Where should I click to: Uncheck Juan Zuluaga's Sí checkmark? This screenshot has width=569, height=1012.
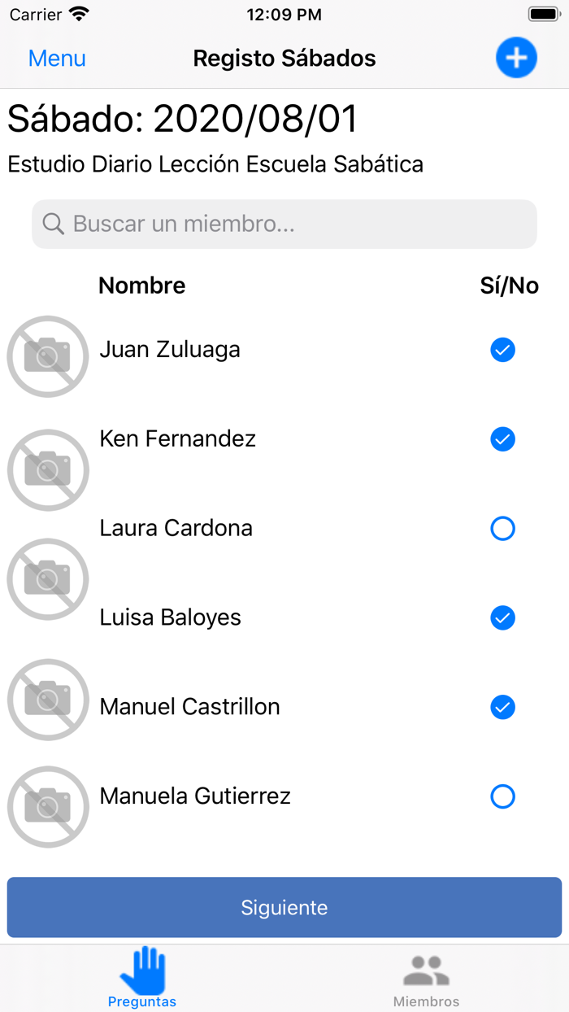click(502, 350)
